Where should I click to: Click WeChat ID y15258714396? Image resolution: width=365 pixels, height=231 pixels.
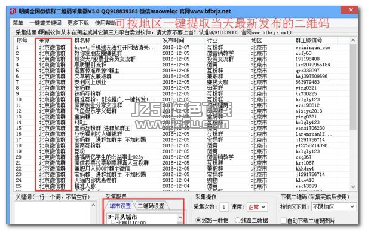point(311,145)
